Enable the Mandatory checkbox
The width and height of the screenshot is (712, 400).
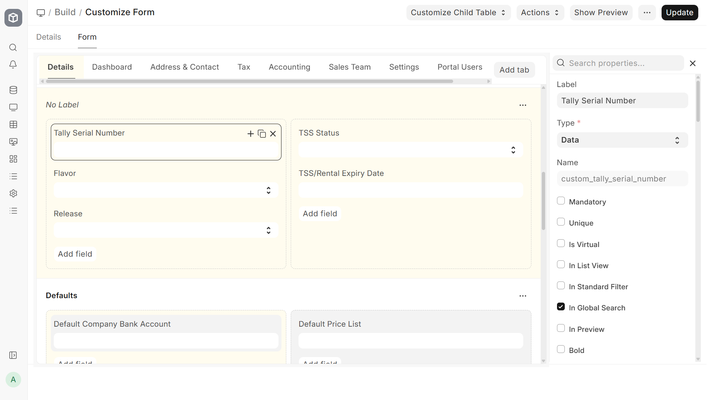pyautogui.click(x=561, y=201)
